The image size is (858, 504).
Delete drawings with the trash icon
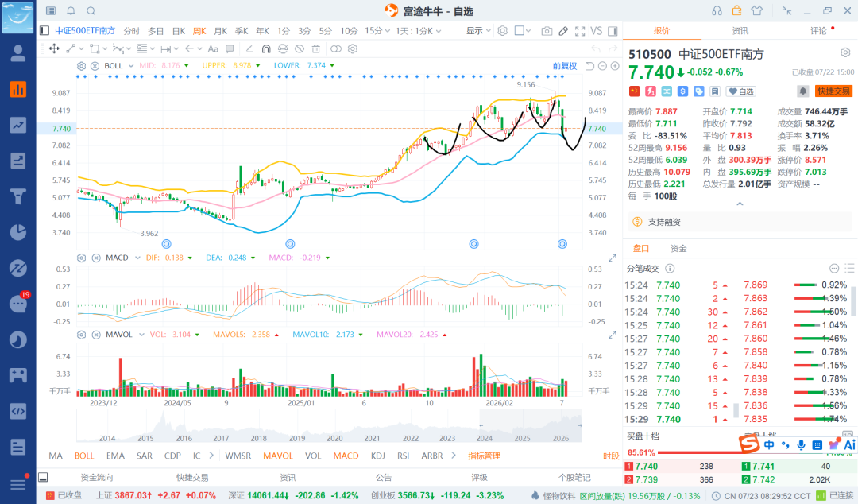(x=315, y=48)
